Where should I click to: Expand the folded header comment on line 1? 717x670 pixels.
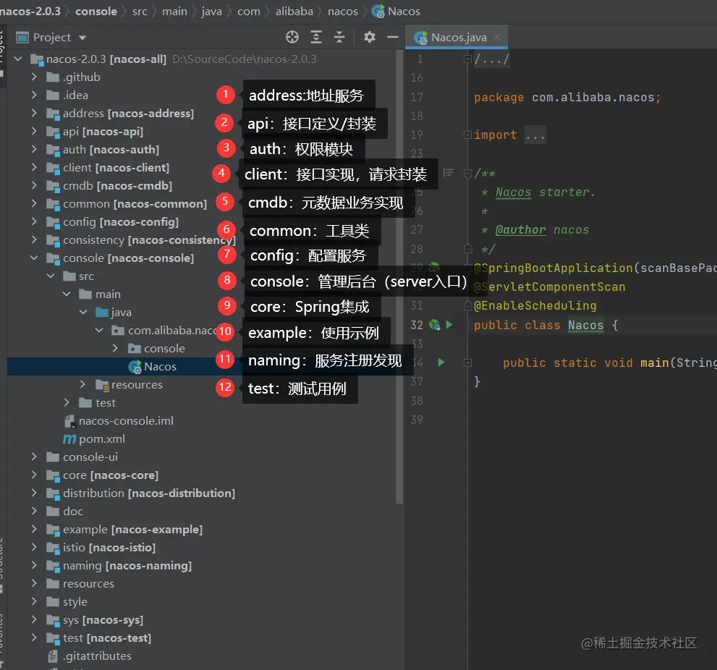(467, 59)
